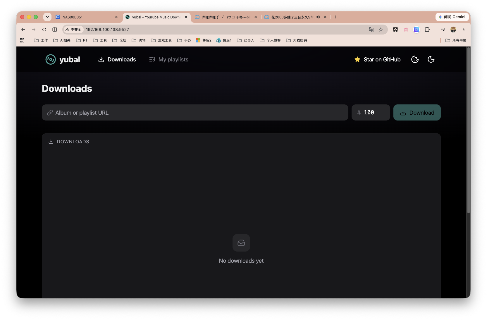The image size is (487, 320).
Task: Click the Download button
Action: [x=417, y=113]
